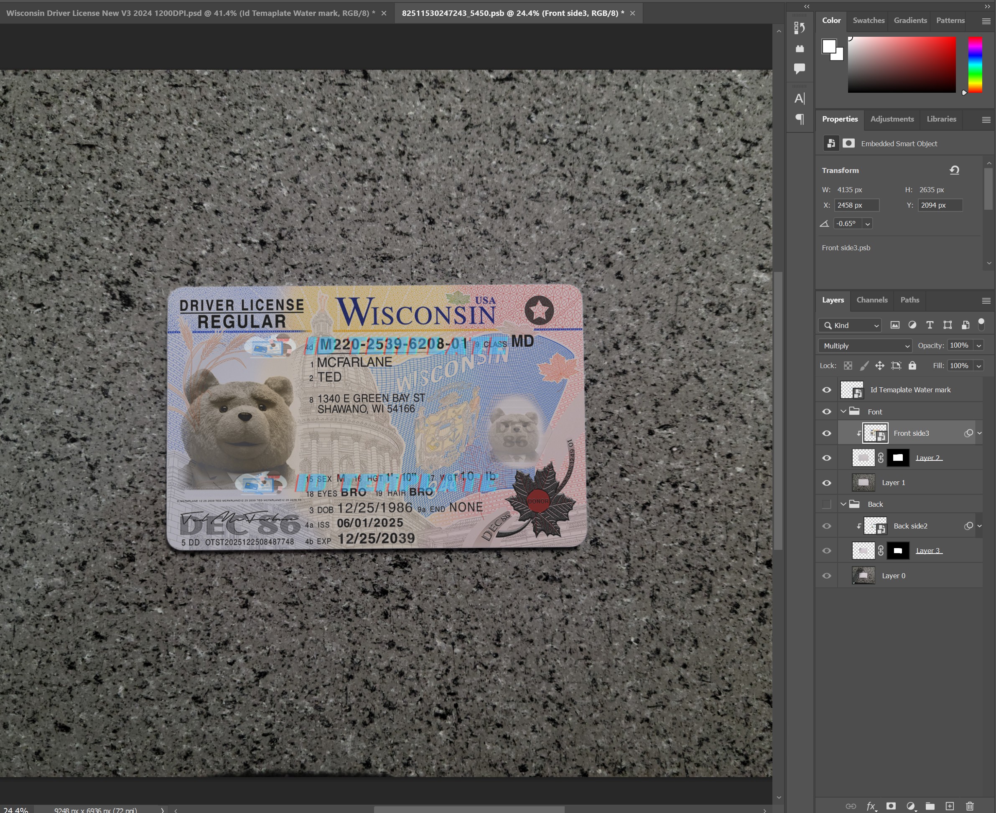Viewport: 996px width, 813px height.
Task: Create a new group folder
Action: (x=930, y=806)
